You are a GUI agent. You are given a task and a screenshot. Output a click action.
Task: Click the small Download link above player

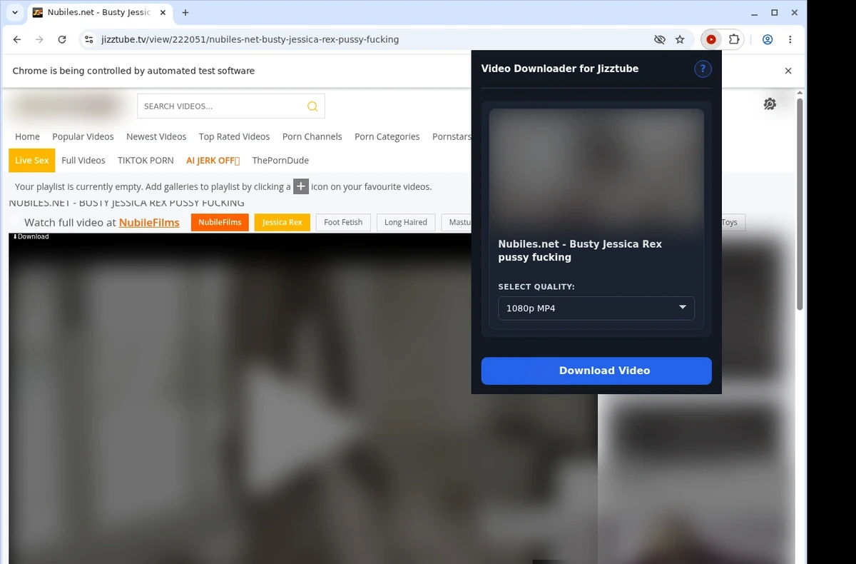coord(31,236)
